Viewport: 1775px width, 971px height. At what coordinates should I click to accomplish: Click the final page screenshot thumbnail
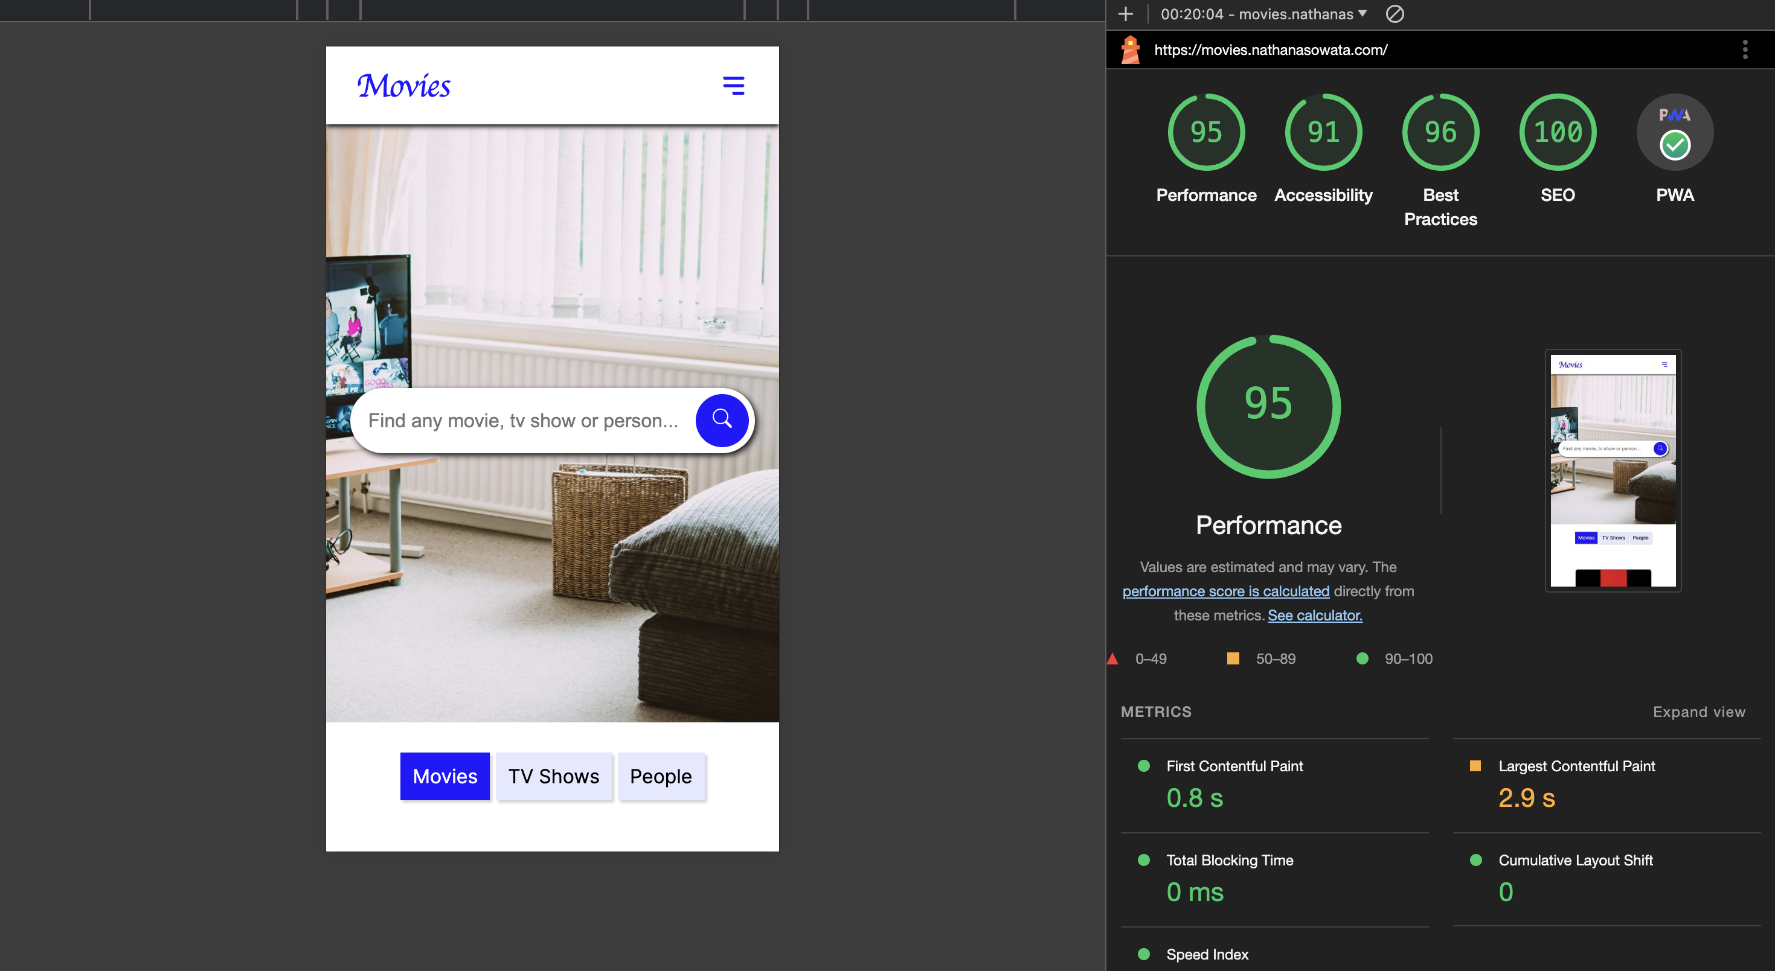(1613, 470)
